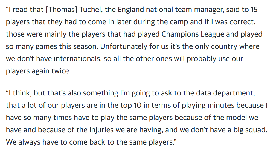Click the phrase "Champions League"
Viewport: 276px width, 153px height.
pos(193,34)
